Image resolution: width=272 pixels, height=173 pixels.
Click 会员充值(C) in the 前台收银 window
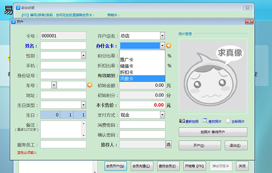142,166
